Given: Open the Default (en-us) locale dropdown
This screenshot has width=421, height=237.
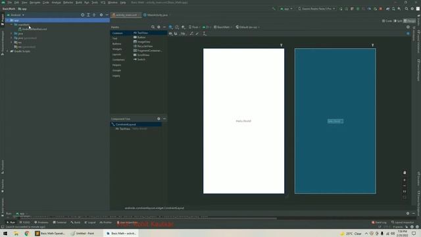Looking at the screenshot, I should [248, 27].
